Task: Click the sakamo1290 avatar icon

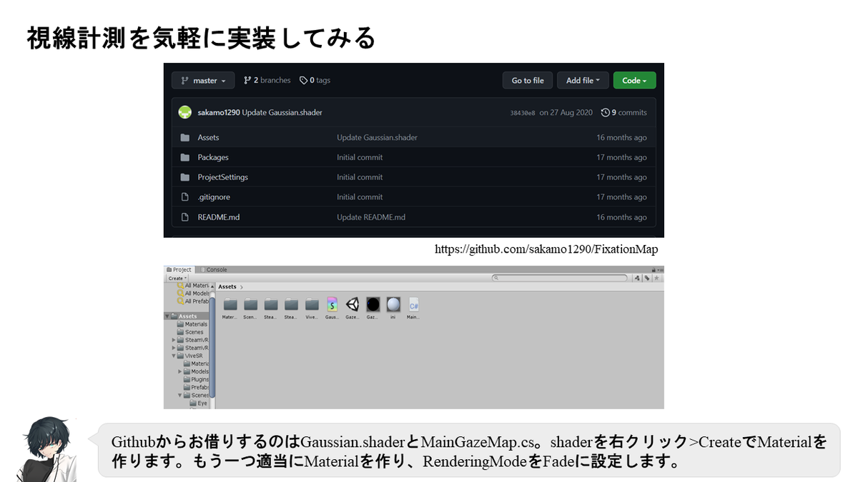Action: 185,112
